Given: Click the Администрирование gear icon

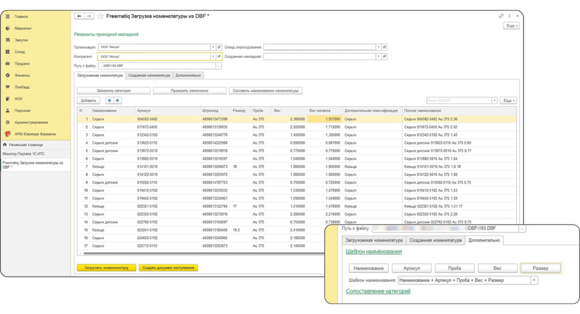Looking at the screenshot, I should point(8,122).
